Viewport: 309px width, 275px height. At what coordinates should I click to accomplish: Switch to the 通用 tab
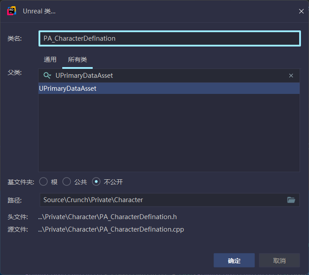click(50, 59)
